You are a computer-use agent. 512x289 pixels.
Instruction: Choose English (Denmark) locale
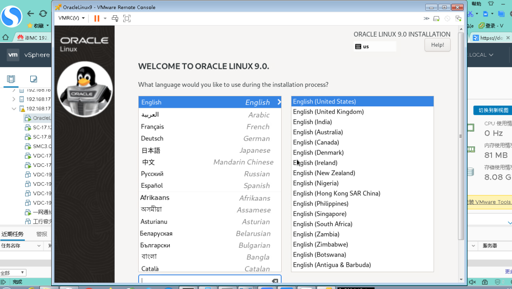click(x=362, y=152)
